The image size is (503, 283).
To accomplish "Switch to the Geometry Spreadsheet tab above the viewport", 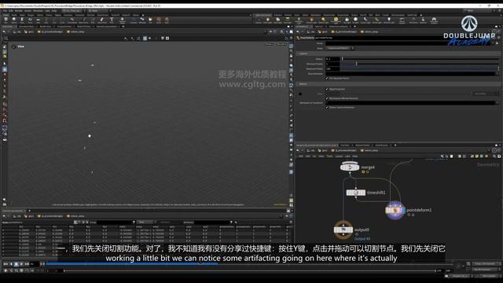I will (x=106, y=27).
